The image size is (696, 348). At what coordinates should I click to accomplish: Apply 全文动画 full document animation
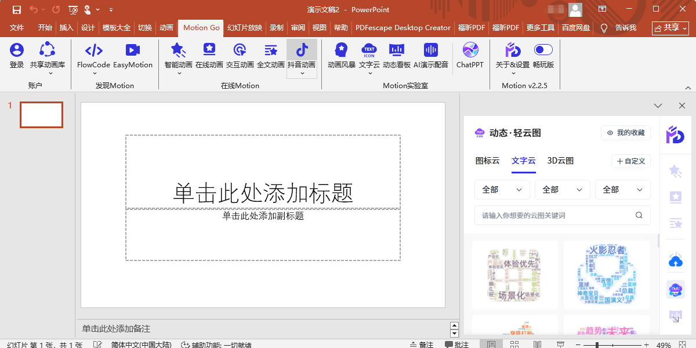(271, 56)
